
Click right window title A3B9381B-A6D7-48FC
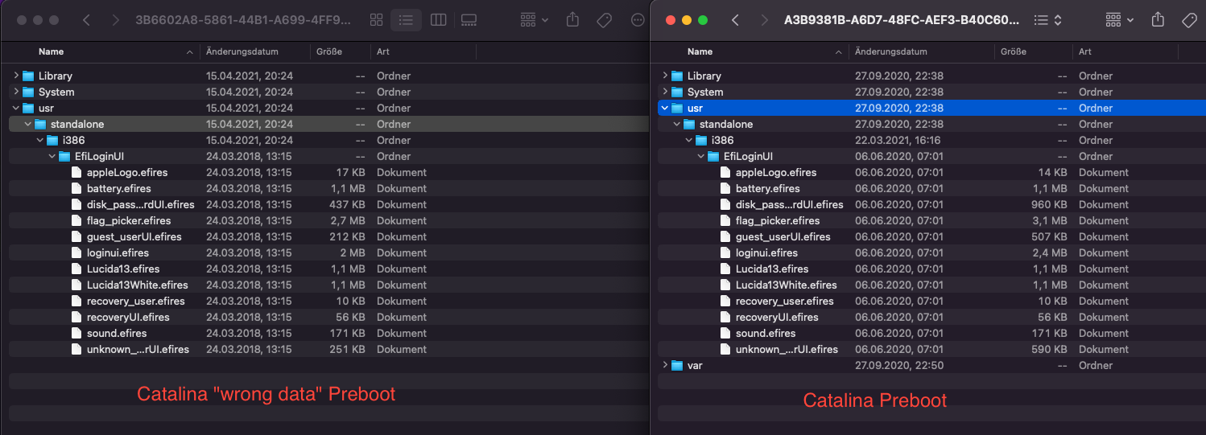tap(902, 20)
